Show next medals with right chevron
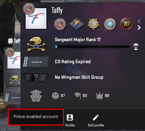The image size is (145, 131). (139, 28)
